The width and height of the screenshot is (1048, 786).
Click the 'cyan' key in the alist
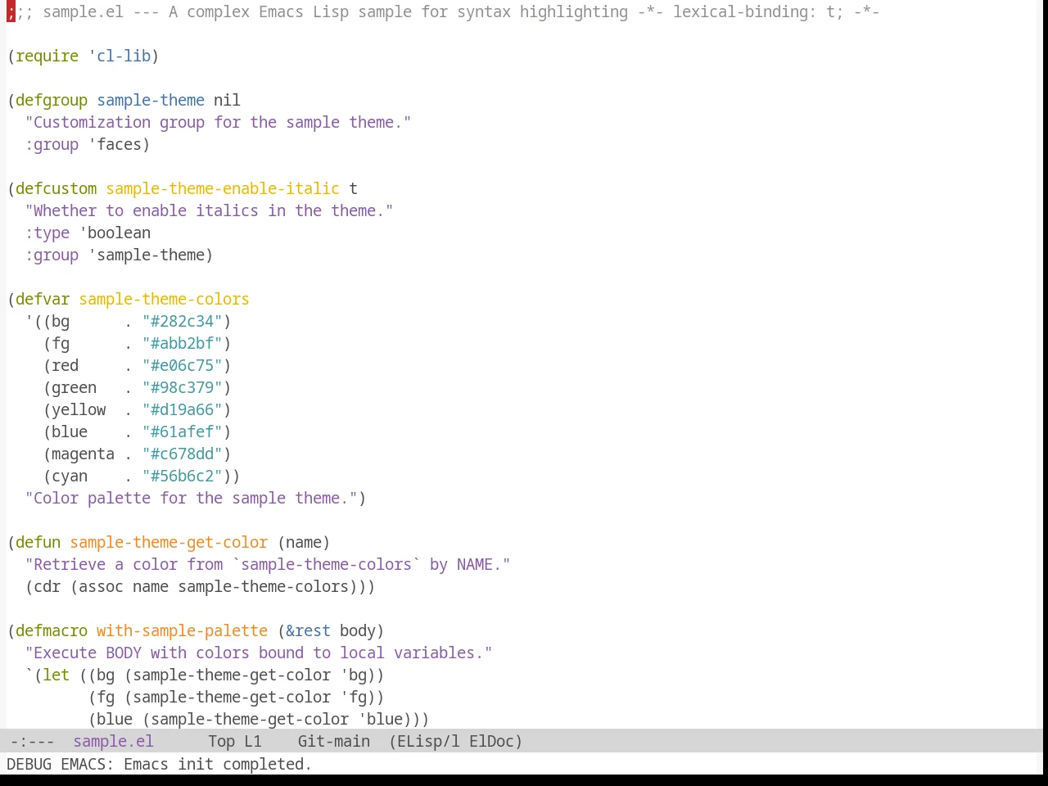click(70, 476)
